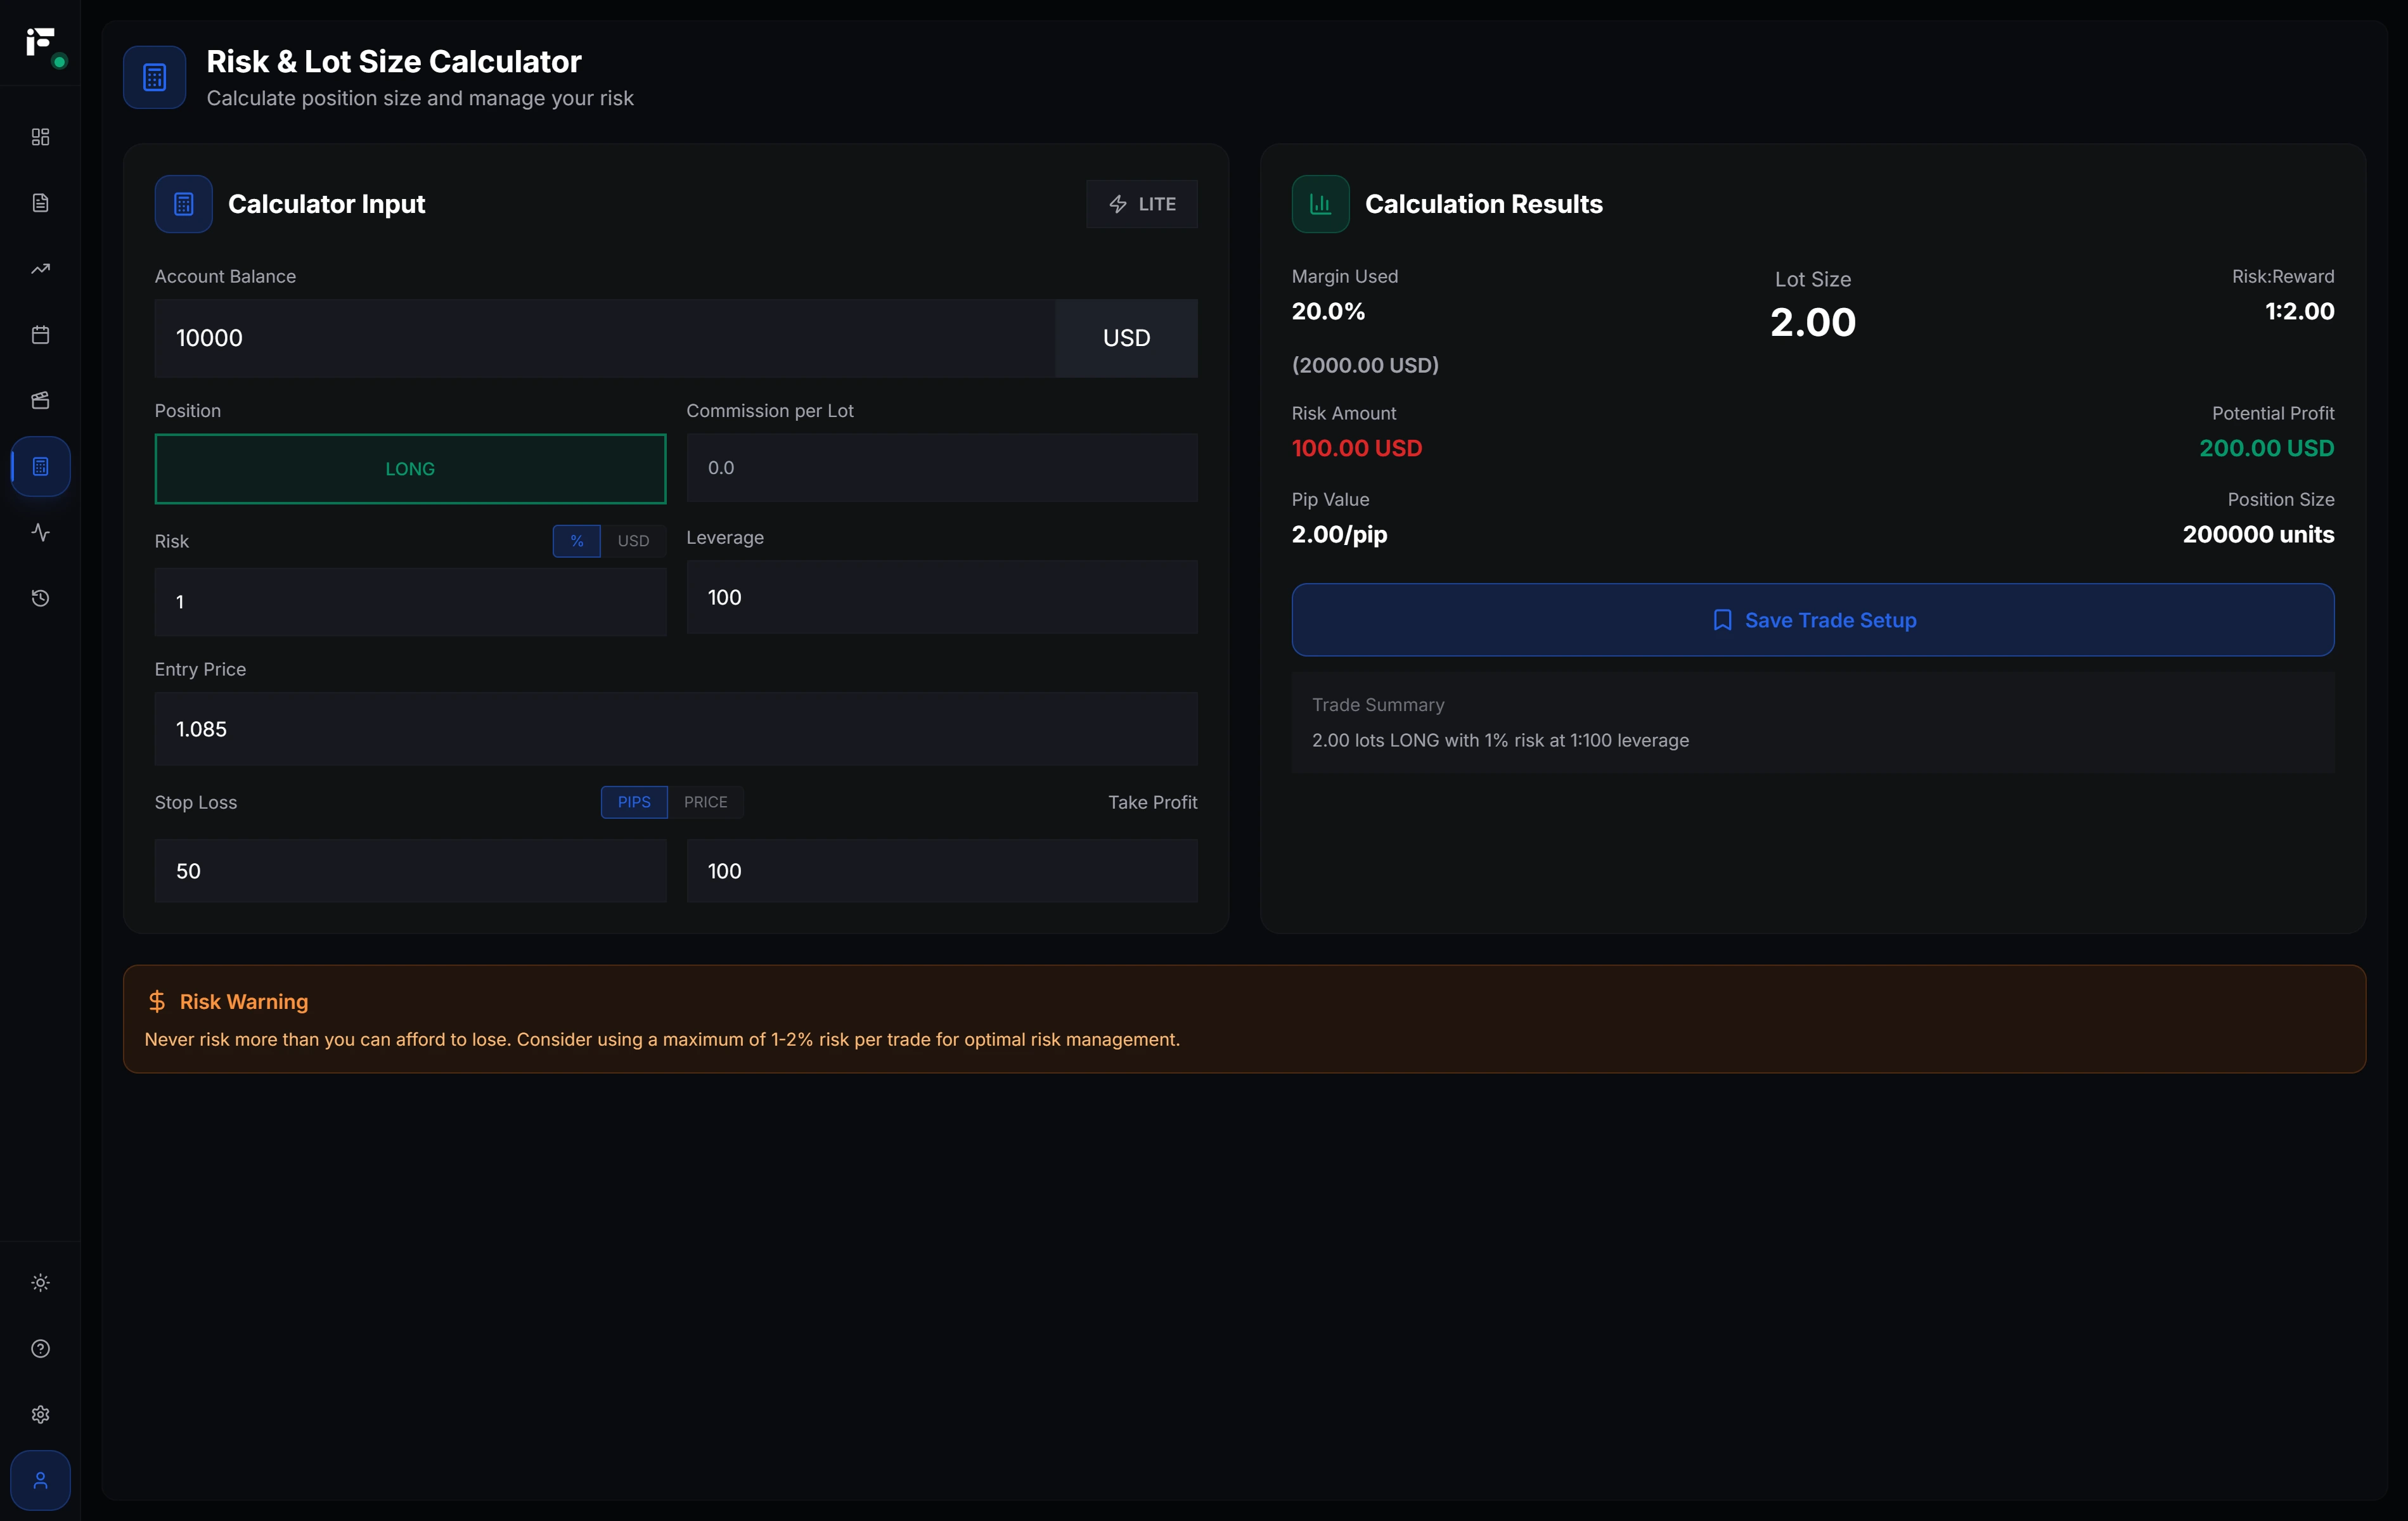Screen dimensions: 2408x1521
Task: Select the clapperboard media icon
Action: click(40, 400)
